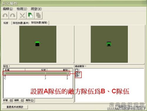Screen dimensions: 147x111
Task: Click the Redo arrow icon
Action: [13, 15]
